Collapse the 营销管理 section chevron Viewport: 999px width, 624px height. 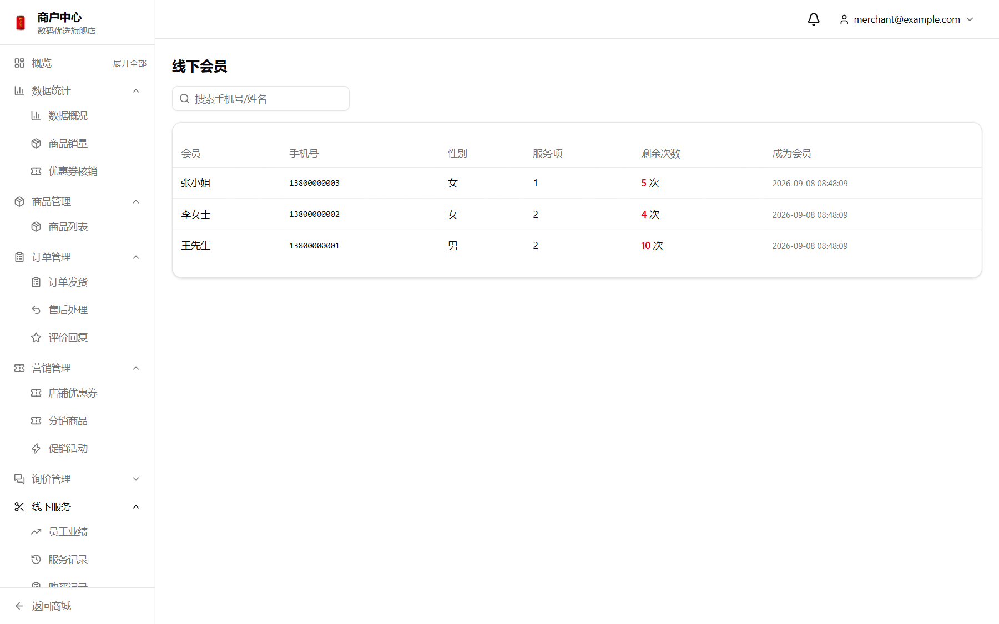pos(136,368)
